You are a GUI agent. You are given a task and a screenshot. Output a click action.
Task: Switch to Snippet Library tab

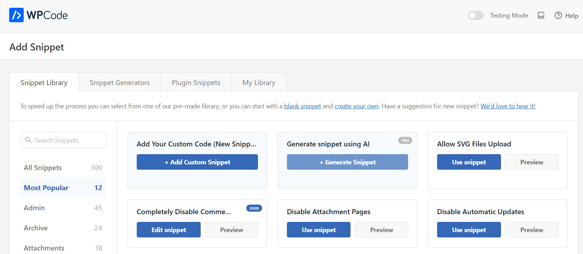click(x=44, y=83)
